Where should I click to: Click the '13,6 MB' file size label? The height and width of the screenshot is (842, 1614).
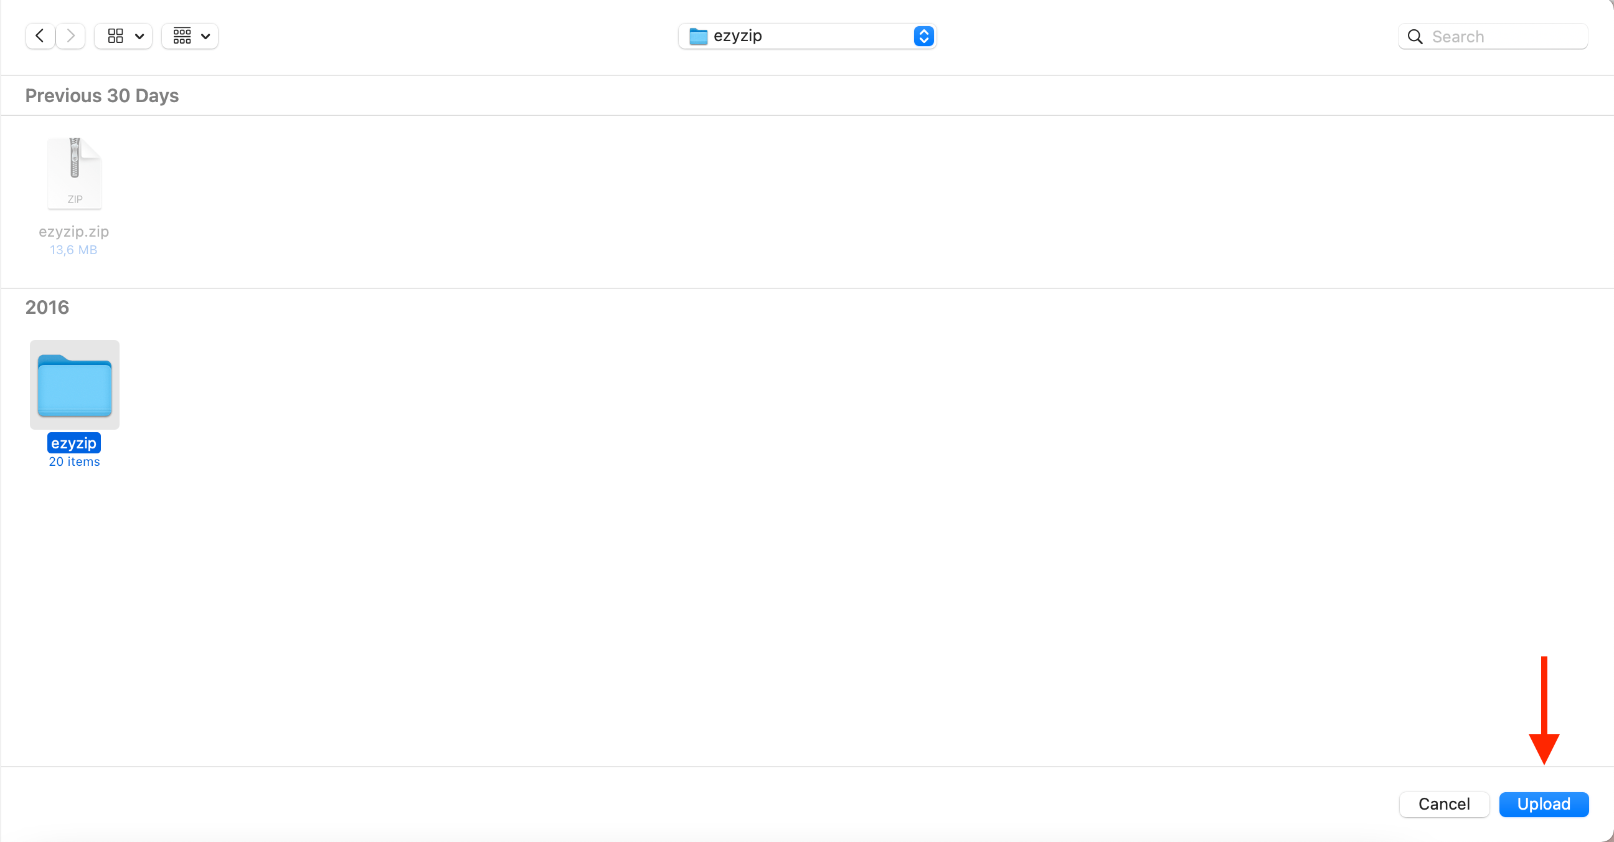73,249
